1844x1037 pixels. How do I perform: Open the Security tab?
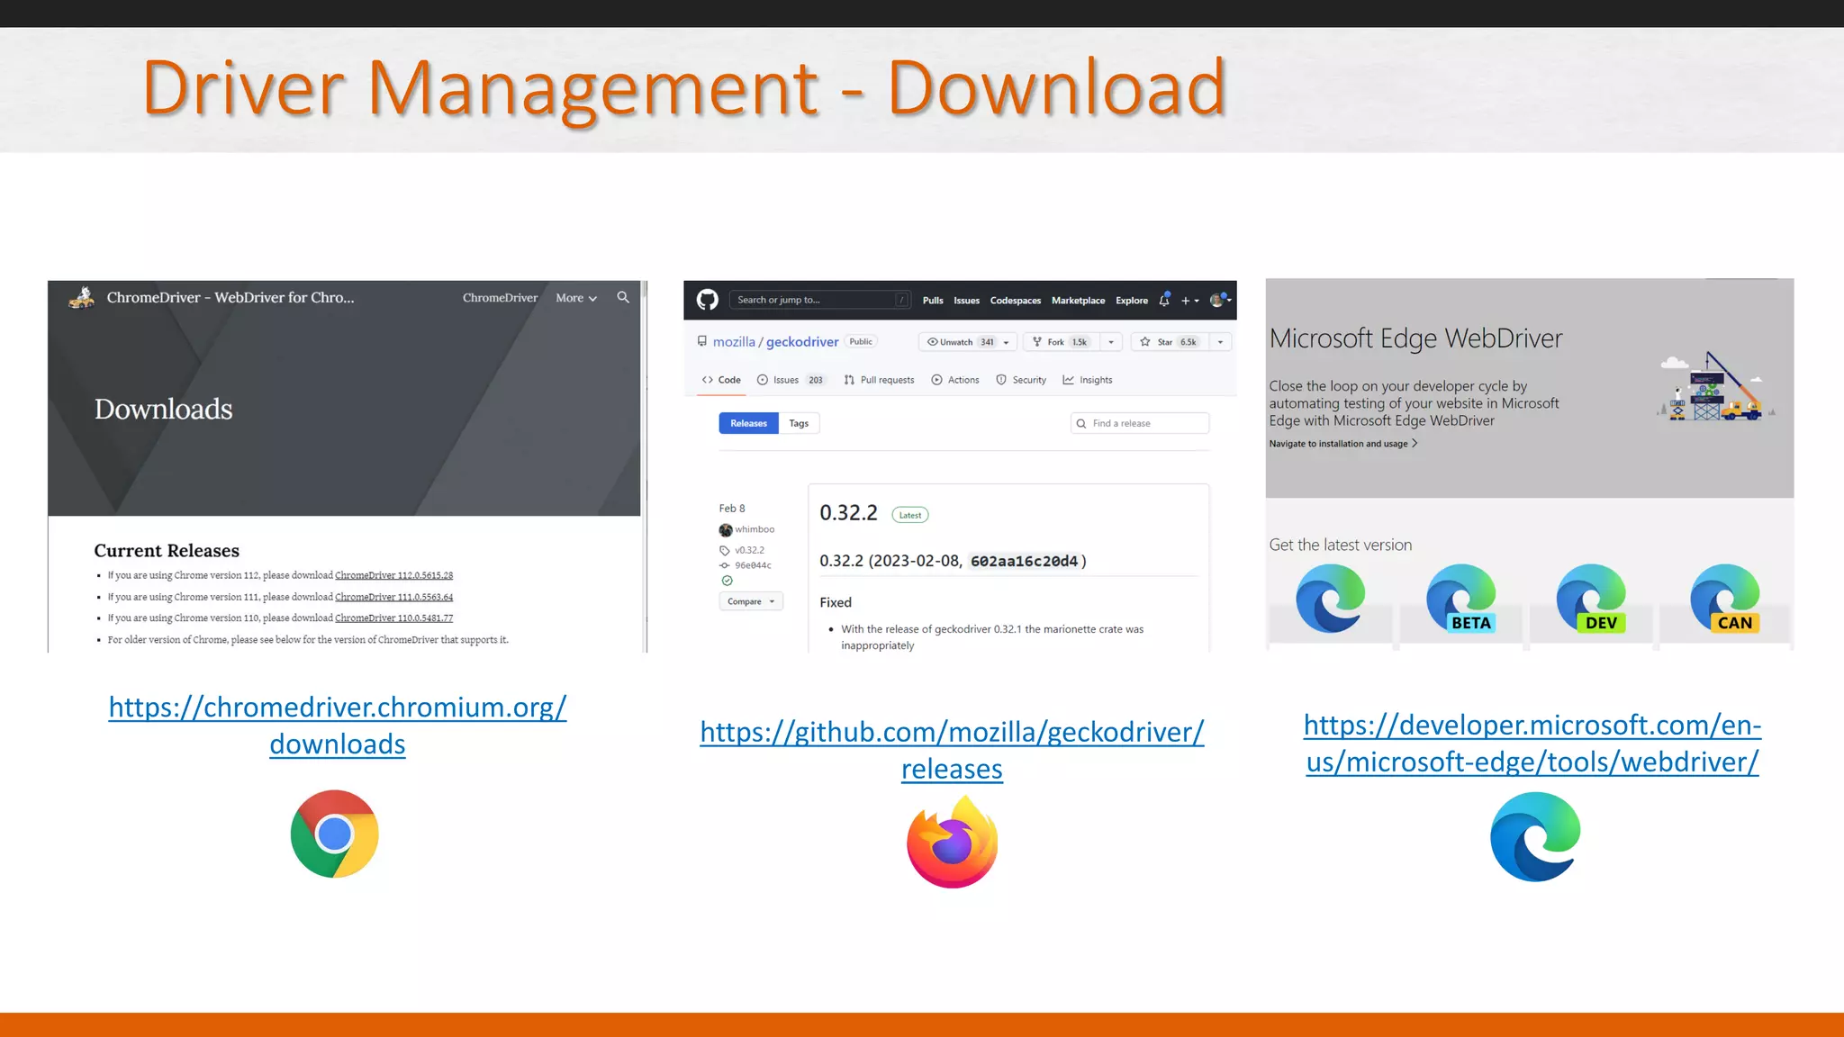click(x=1021, y=380)
